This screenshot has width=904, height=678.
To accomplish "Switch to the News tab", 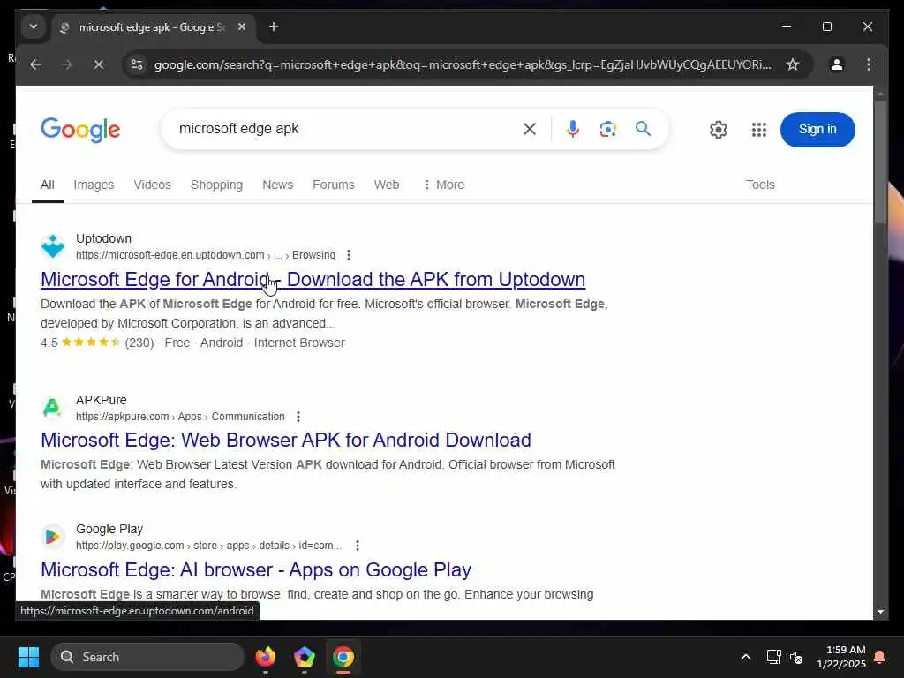I will (x=277, y=185).
